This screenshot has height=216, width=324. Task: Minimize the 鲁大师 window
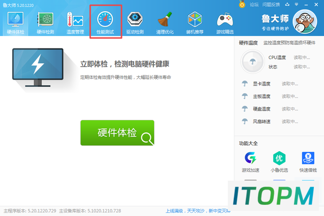coord(306,5)
